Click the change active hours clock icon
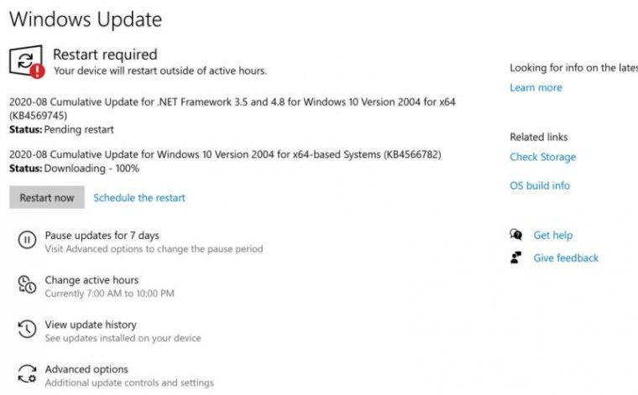Viewport: 638px width, 395px height. tap(27, 285)
